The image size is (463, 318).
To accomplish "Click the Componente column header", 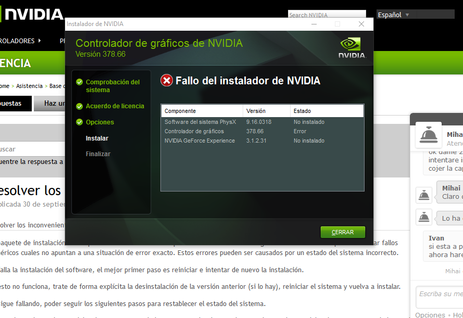I will coord(202,111).
